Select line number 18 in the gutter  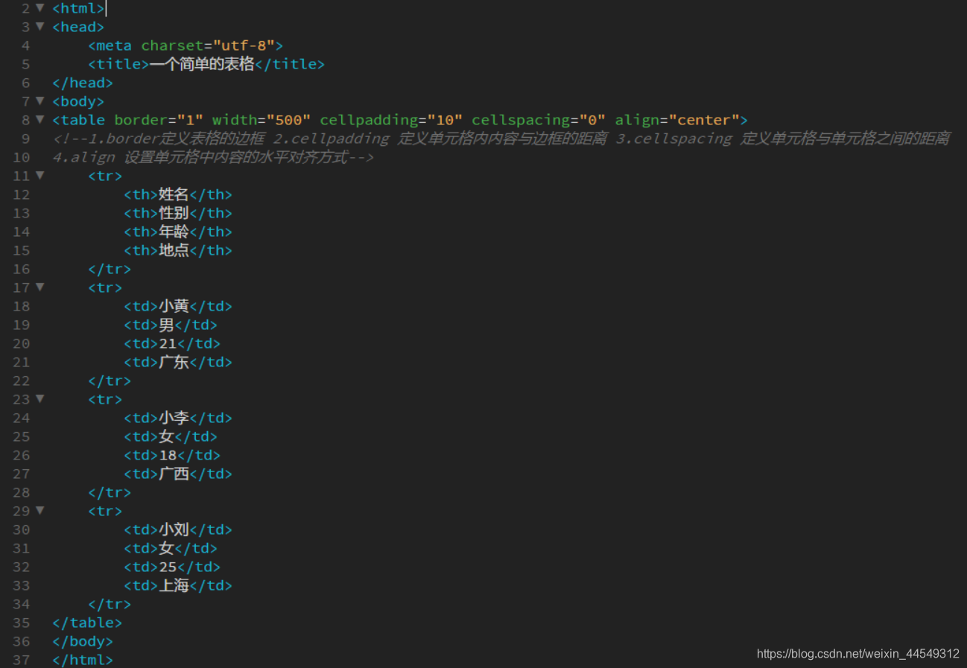pyautogui.click(x=22, y=306)
